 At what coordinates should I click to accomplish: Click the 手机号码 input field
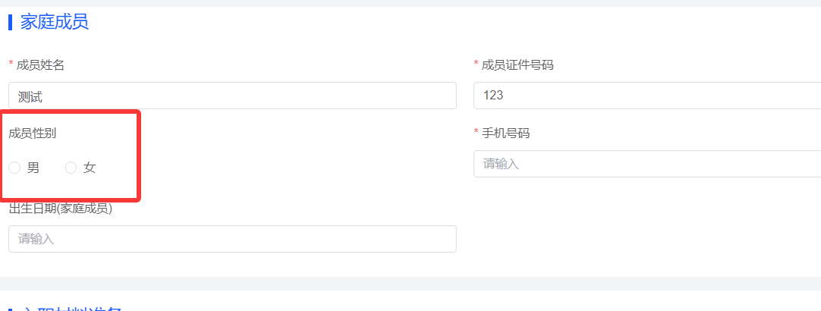point(646,164)
